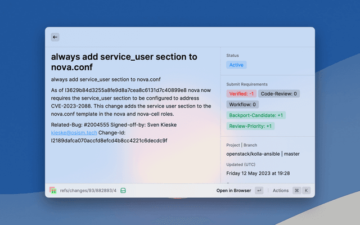Viewport: 360px width, 225px height.
Task: Click the K key shortcut icon
Action: (307, 191)
